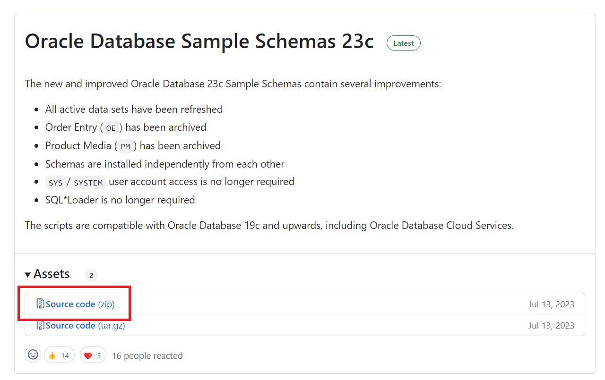
Task: Click the archive icon beside Source code (tar.gz)
Action: click(x=41, y=325)
